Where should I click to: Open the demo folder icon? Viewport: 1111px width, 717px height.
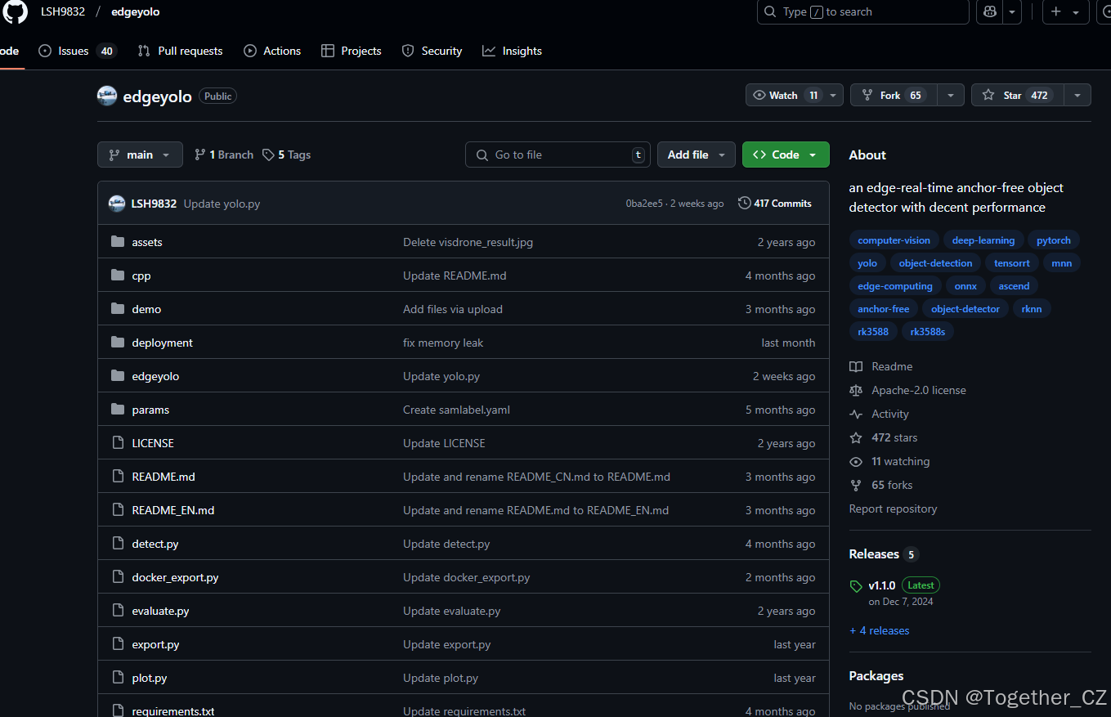[118, 309]
